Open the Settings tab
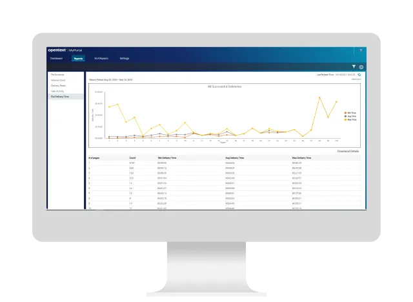 [125, 59]
